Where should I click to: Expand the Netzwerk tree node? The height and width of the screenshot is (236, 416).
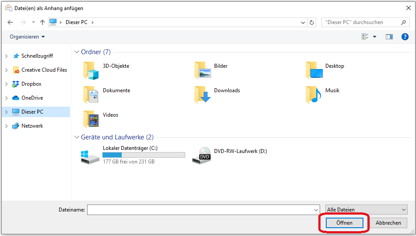[6, 126]
